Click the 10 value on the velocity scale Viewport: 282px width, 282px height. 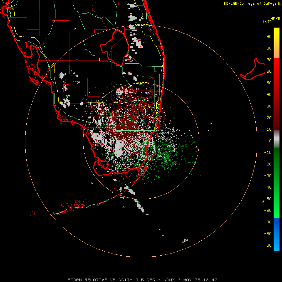point(269,129)
